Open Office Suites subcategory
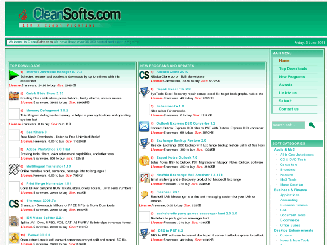The height and width of the screenshot is (245, 327). (x=290, y=225)
